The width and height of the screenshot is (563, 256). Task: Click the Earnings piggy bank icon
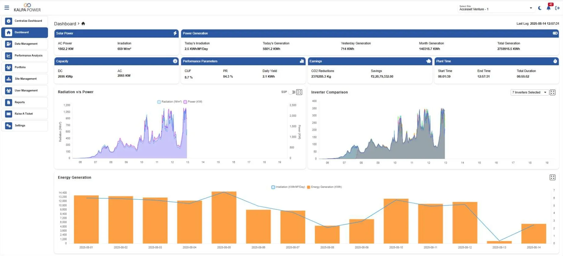429,61
